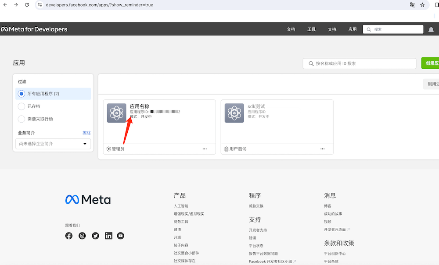Open the Twitter social icon in footer
This screenshot has width=439, height=265.
click(95, 236)
